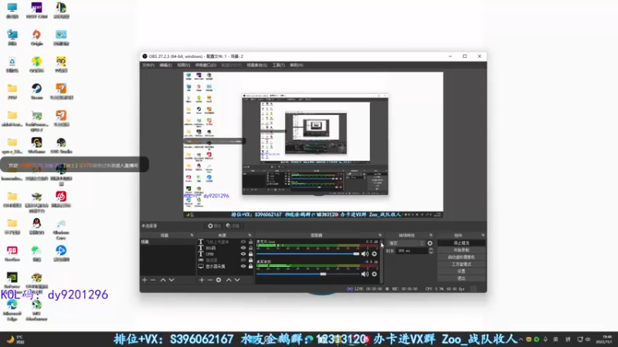This screenshot has height=347, width=618.
Task: Open the 停靠窗口(D) menu
Action: 205,66
